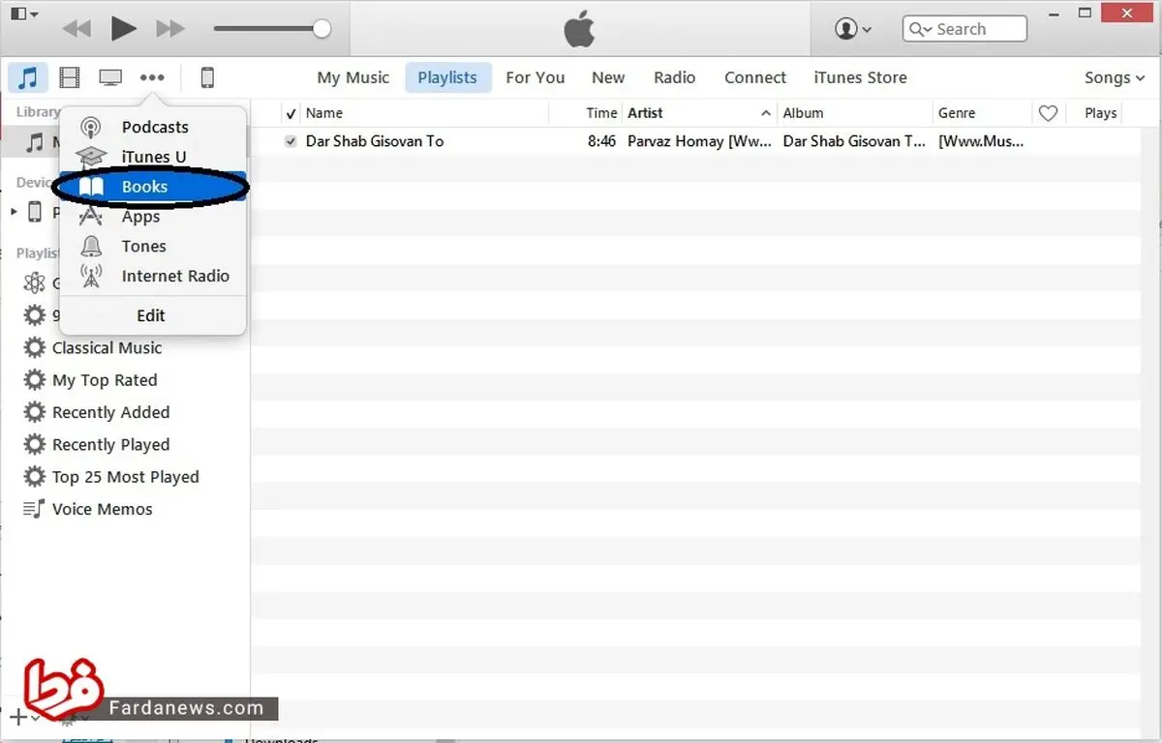Click the Fast-forward next track button
Viewport: 1162px width, 743px height.
coord(170,29)
